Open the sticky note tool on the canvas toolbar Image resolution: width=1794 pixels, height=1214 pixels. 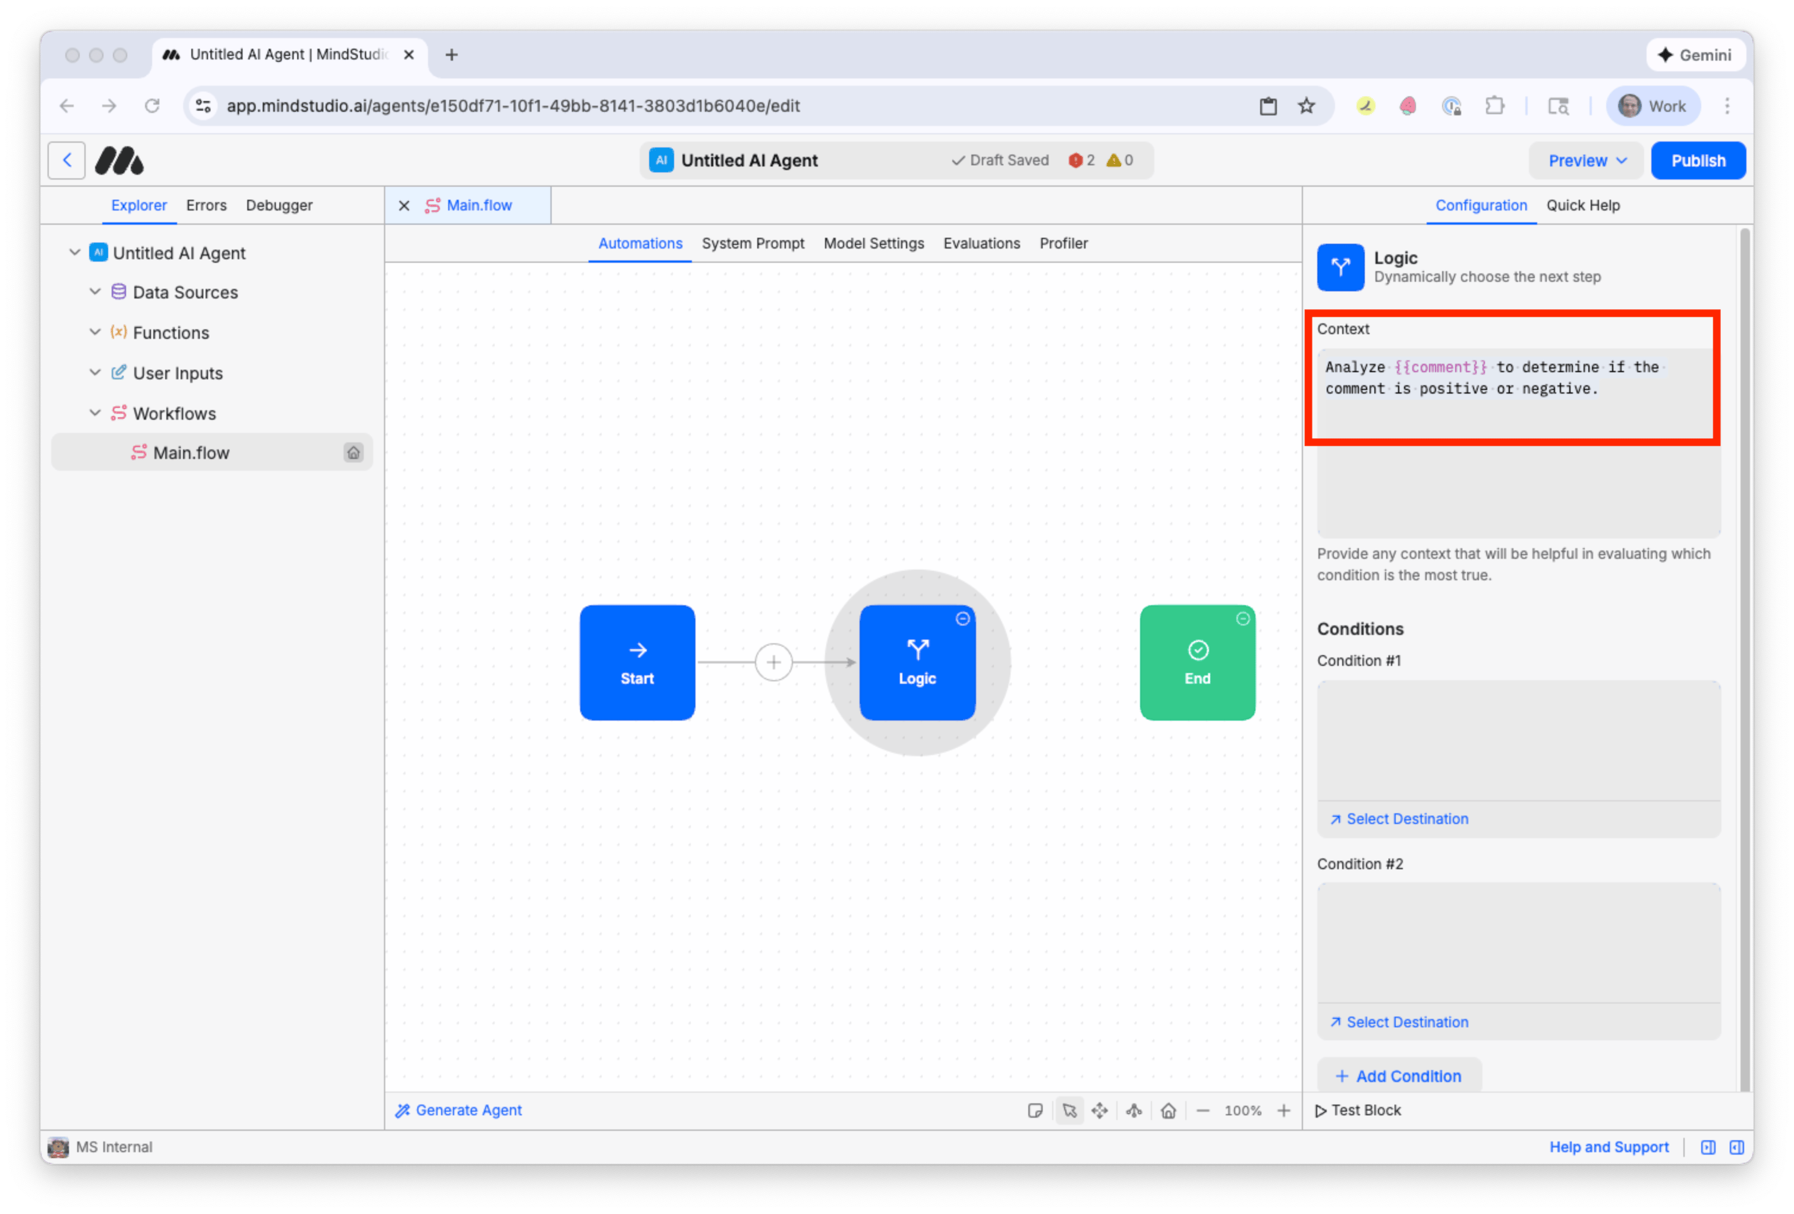click(x=1036, y=1110)
